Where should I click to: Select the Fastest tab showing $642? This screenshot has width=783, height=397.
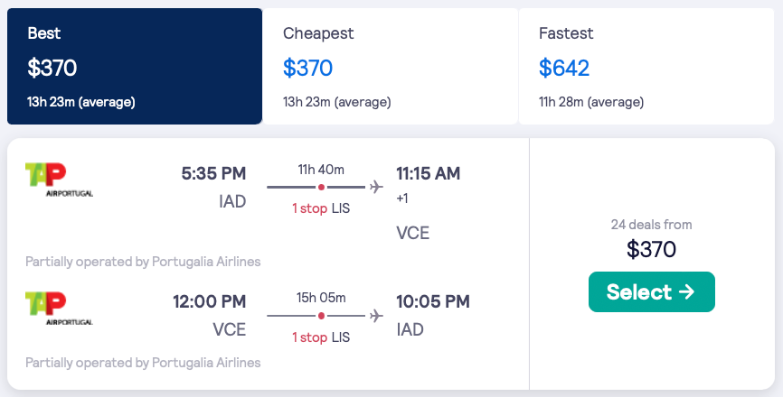click(646, 67)
